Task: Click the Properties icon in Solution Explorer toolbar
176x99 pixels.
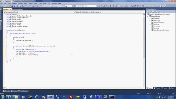Action: [x=148, y=12]
